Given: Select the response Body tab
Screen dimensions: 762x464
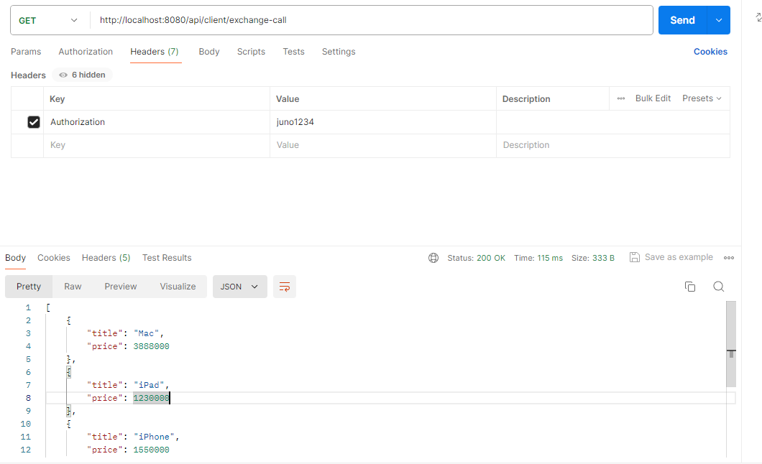Looking at the screenshot, I should pos(16,258).
